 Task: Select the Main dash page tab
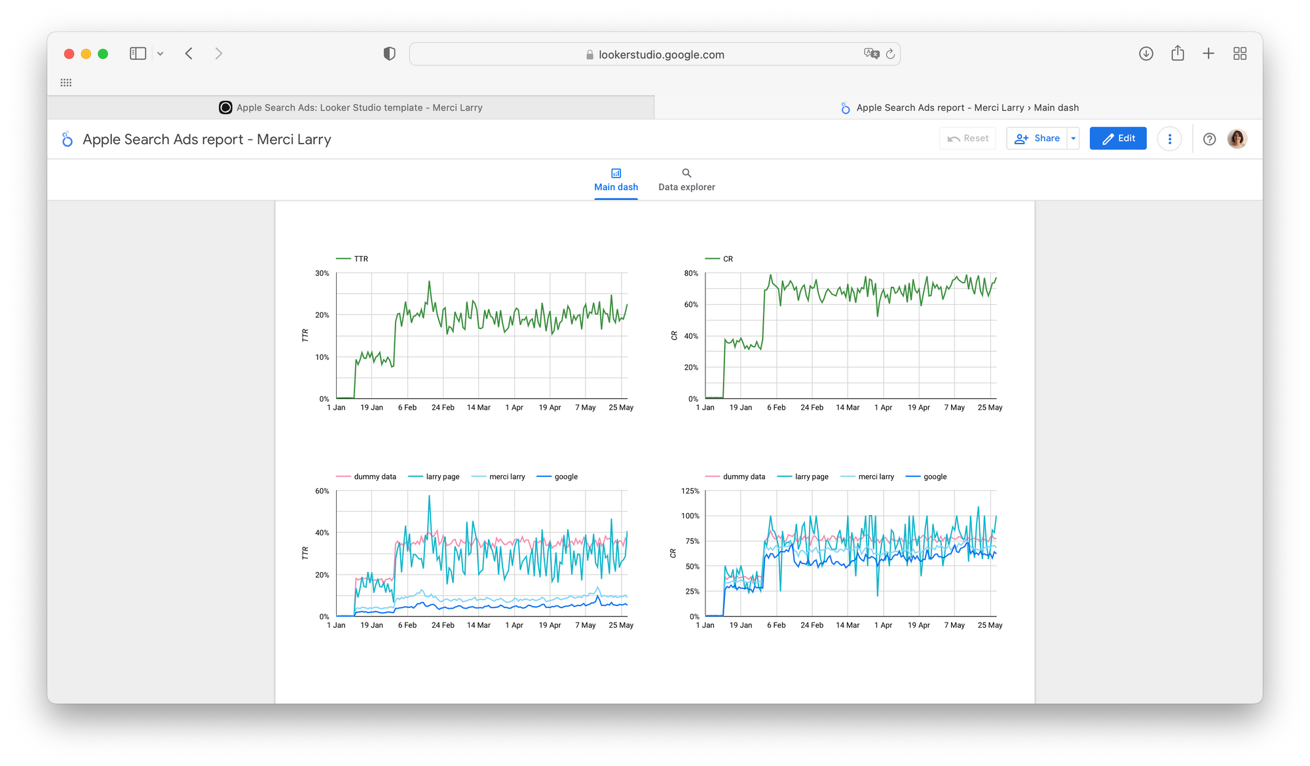(616, 180)
